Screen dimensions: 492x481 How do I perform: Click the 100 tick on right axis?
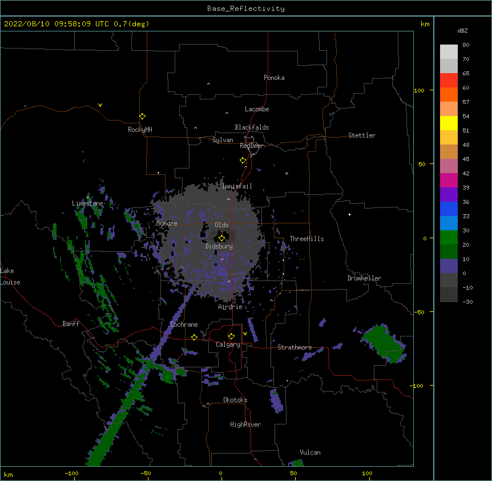pyautogui.click(x=419, y=90)
